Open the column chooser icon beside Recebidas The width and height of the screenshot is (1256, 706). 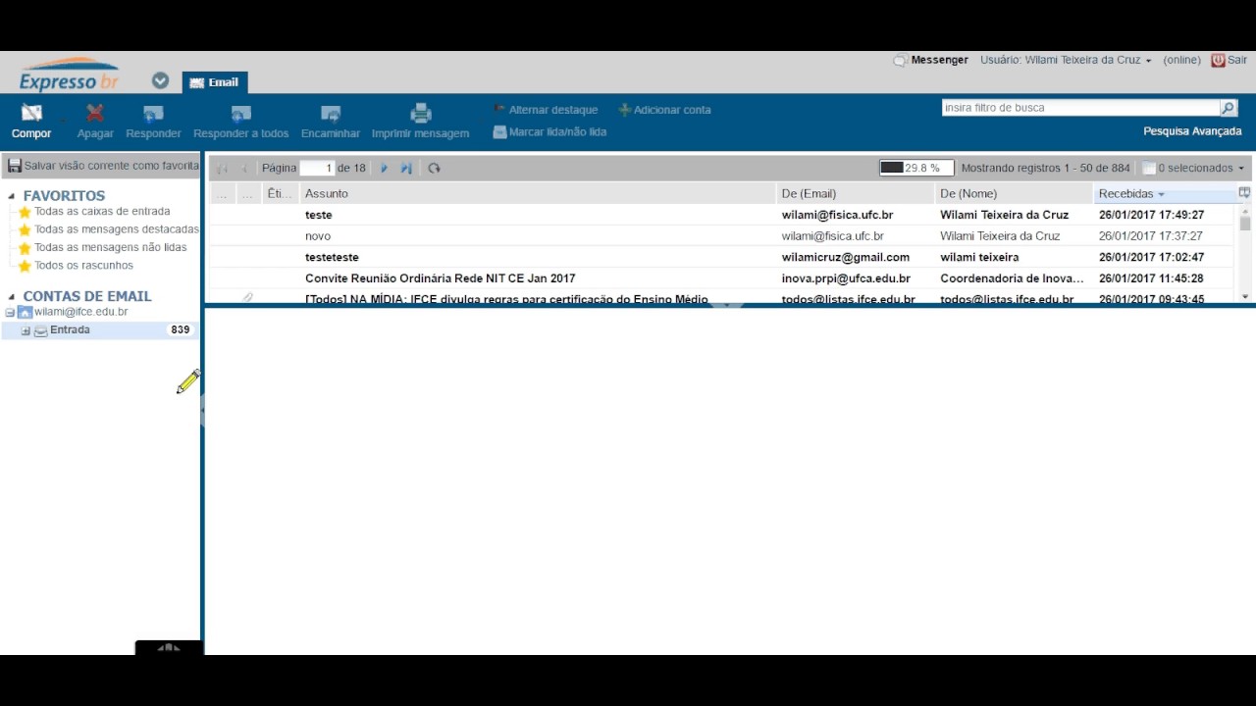1244,193
